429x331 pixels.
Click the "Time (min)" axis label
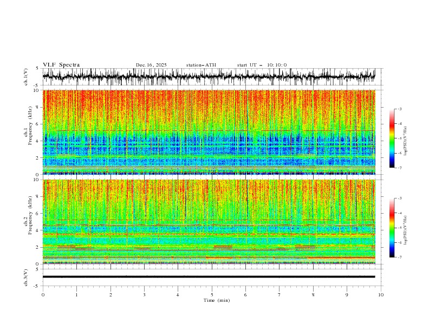(x=217, y=300)
